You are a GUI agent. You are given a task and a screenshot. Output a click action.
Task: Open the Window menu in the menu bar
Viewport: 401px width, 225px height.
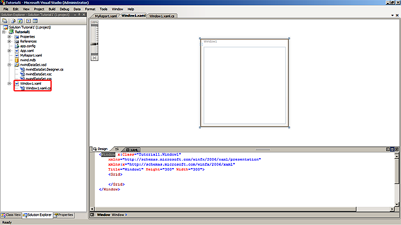coord(117,9)
